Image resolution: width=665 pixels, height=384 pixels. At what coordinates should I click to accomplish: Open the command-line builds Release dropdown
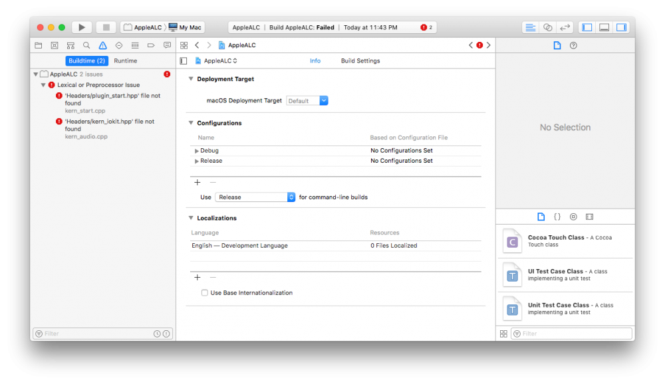click(x=255, y=197)
